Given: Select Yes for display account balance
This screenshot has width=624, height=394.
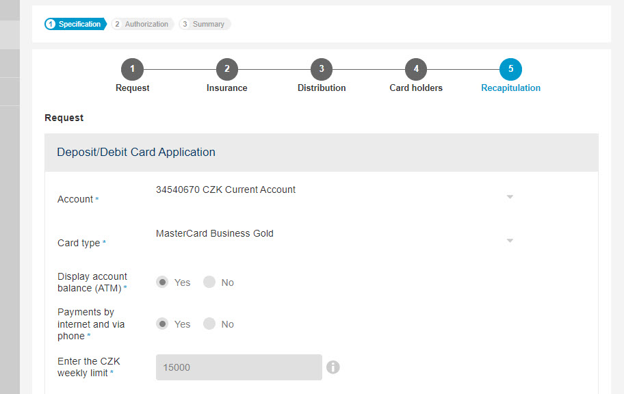Looking at the screenshot, I should pos(162,283).
